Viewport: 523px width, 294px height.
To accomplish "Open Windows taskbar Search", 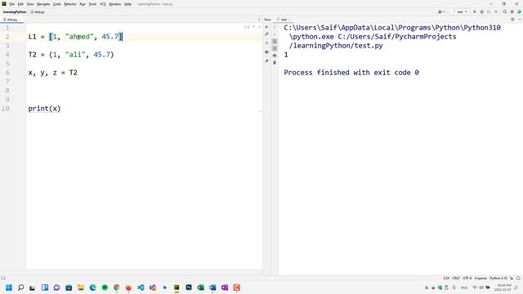I will [20, 287].
